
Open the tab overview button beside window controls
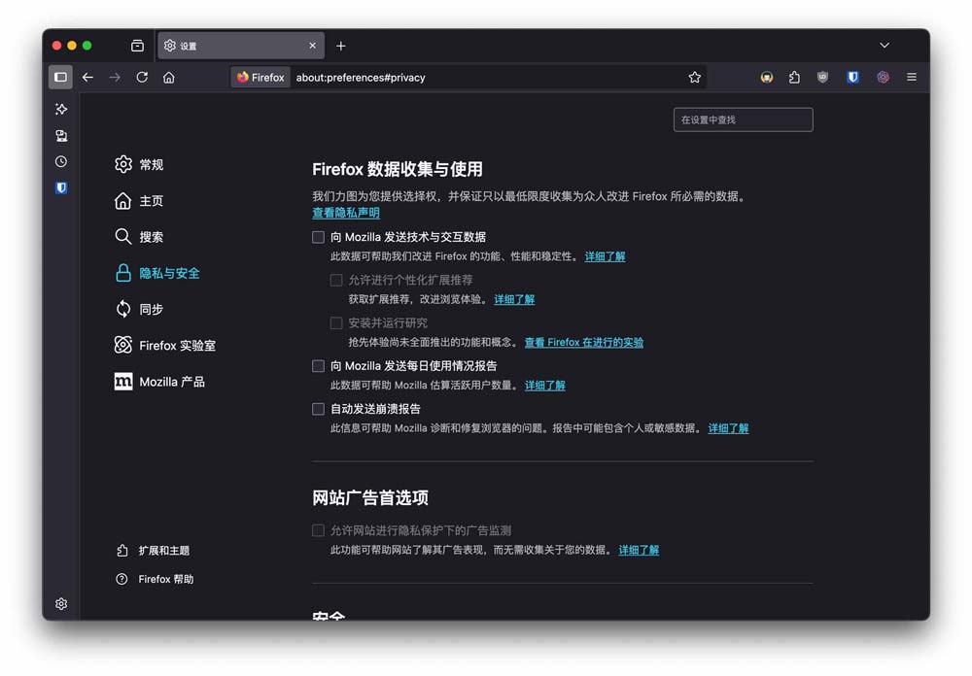pos(138,46)
